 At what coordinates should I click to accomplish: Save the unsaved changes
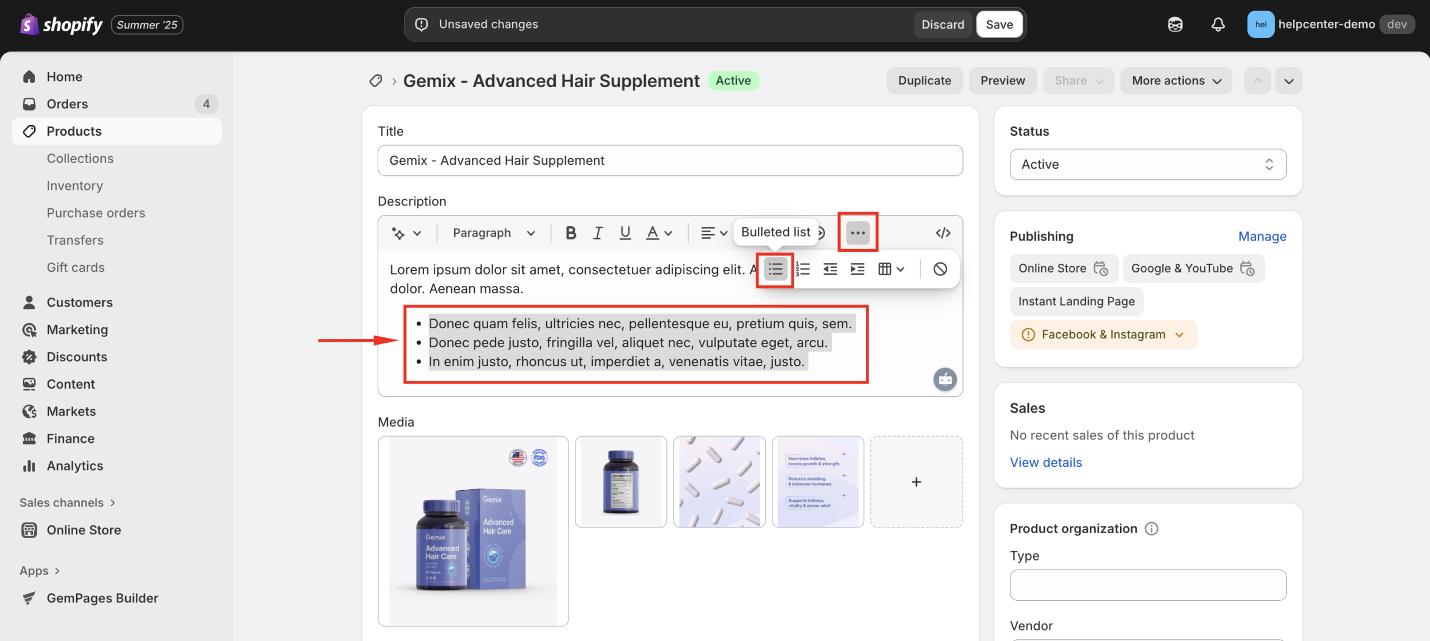pyautogui.click(x=999, y=25)
